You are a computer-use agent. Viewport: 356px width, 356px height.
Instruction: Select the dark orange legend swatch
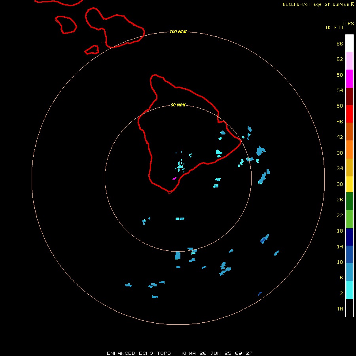pyautogui.click(x=349, y=131)
